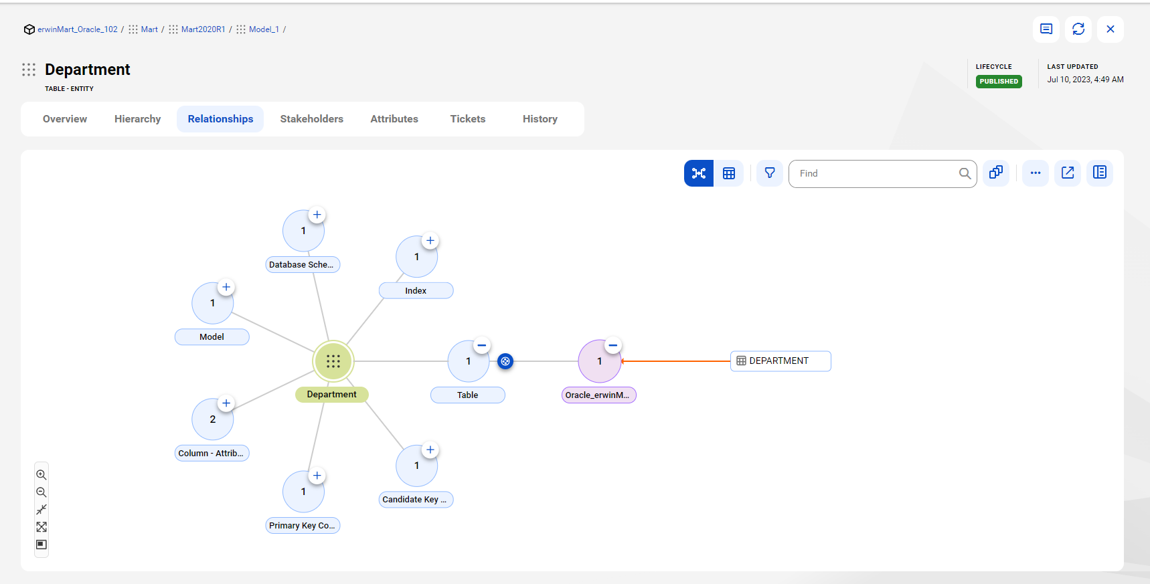
Task: Open the Attributes tab
Action: [x=394, y=119]
